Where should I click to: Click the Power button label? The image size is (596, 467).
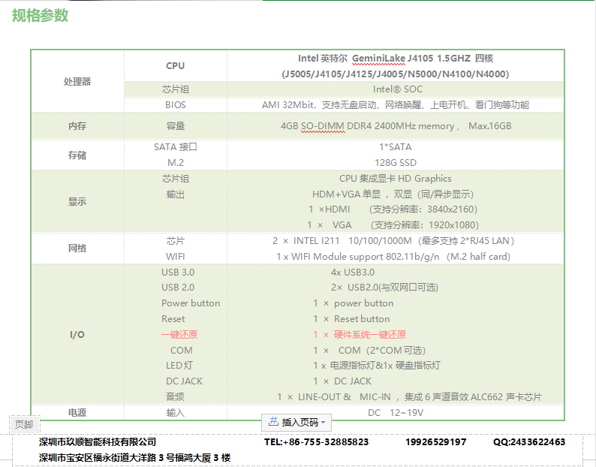pyautogui.click(x=191, y=303)
